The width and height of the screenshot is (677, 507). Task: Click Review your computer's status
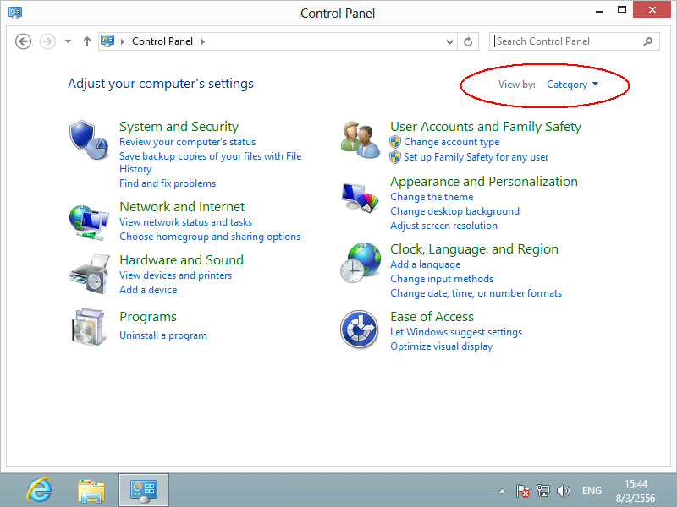click(187, 142)
